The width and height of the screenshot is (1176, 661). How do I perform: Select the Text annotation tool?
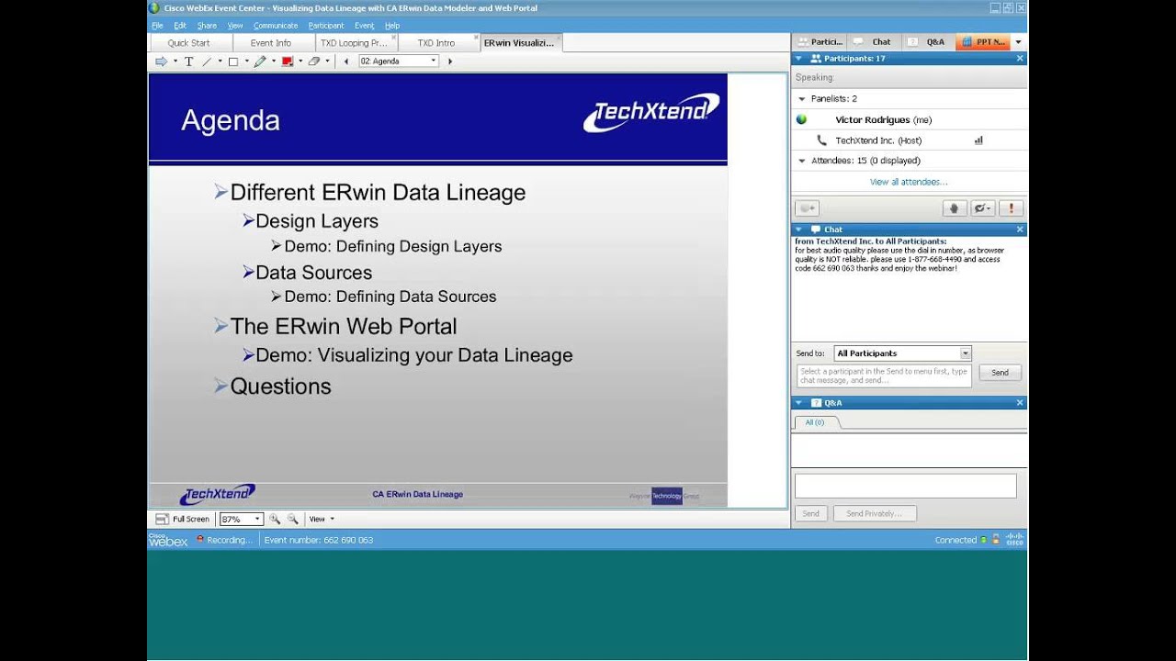[189, 62]
